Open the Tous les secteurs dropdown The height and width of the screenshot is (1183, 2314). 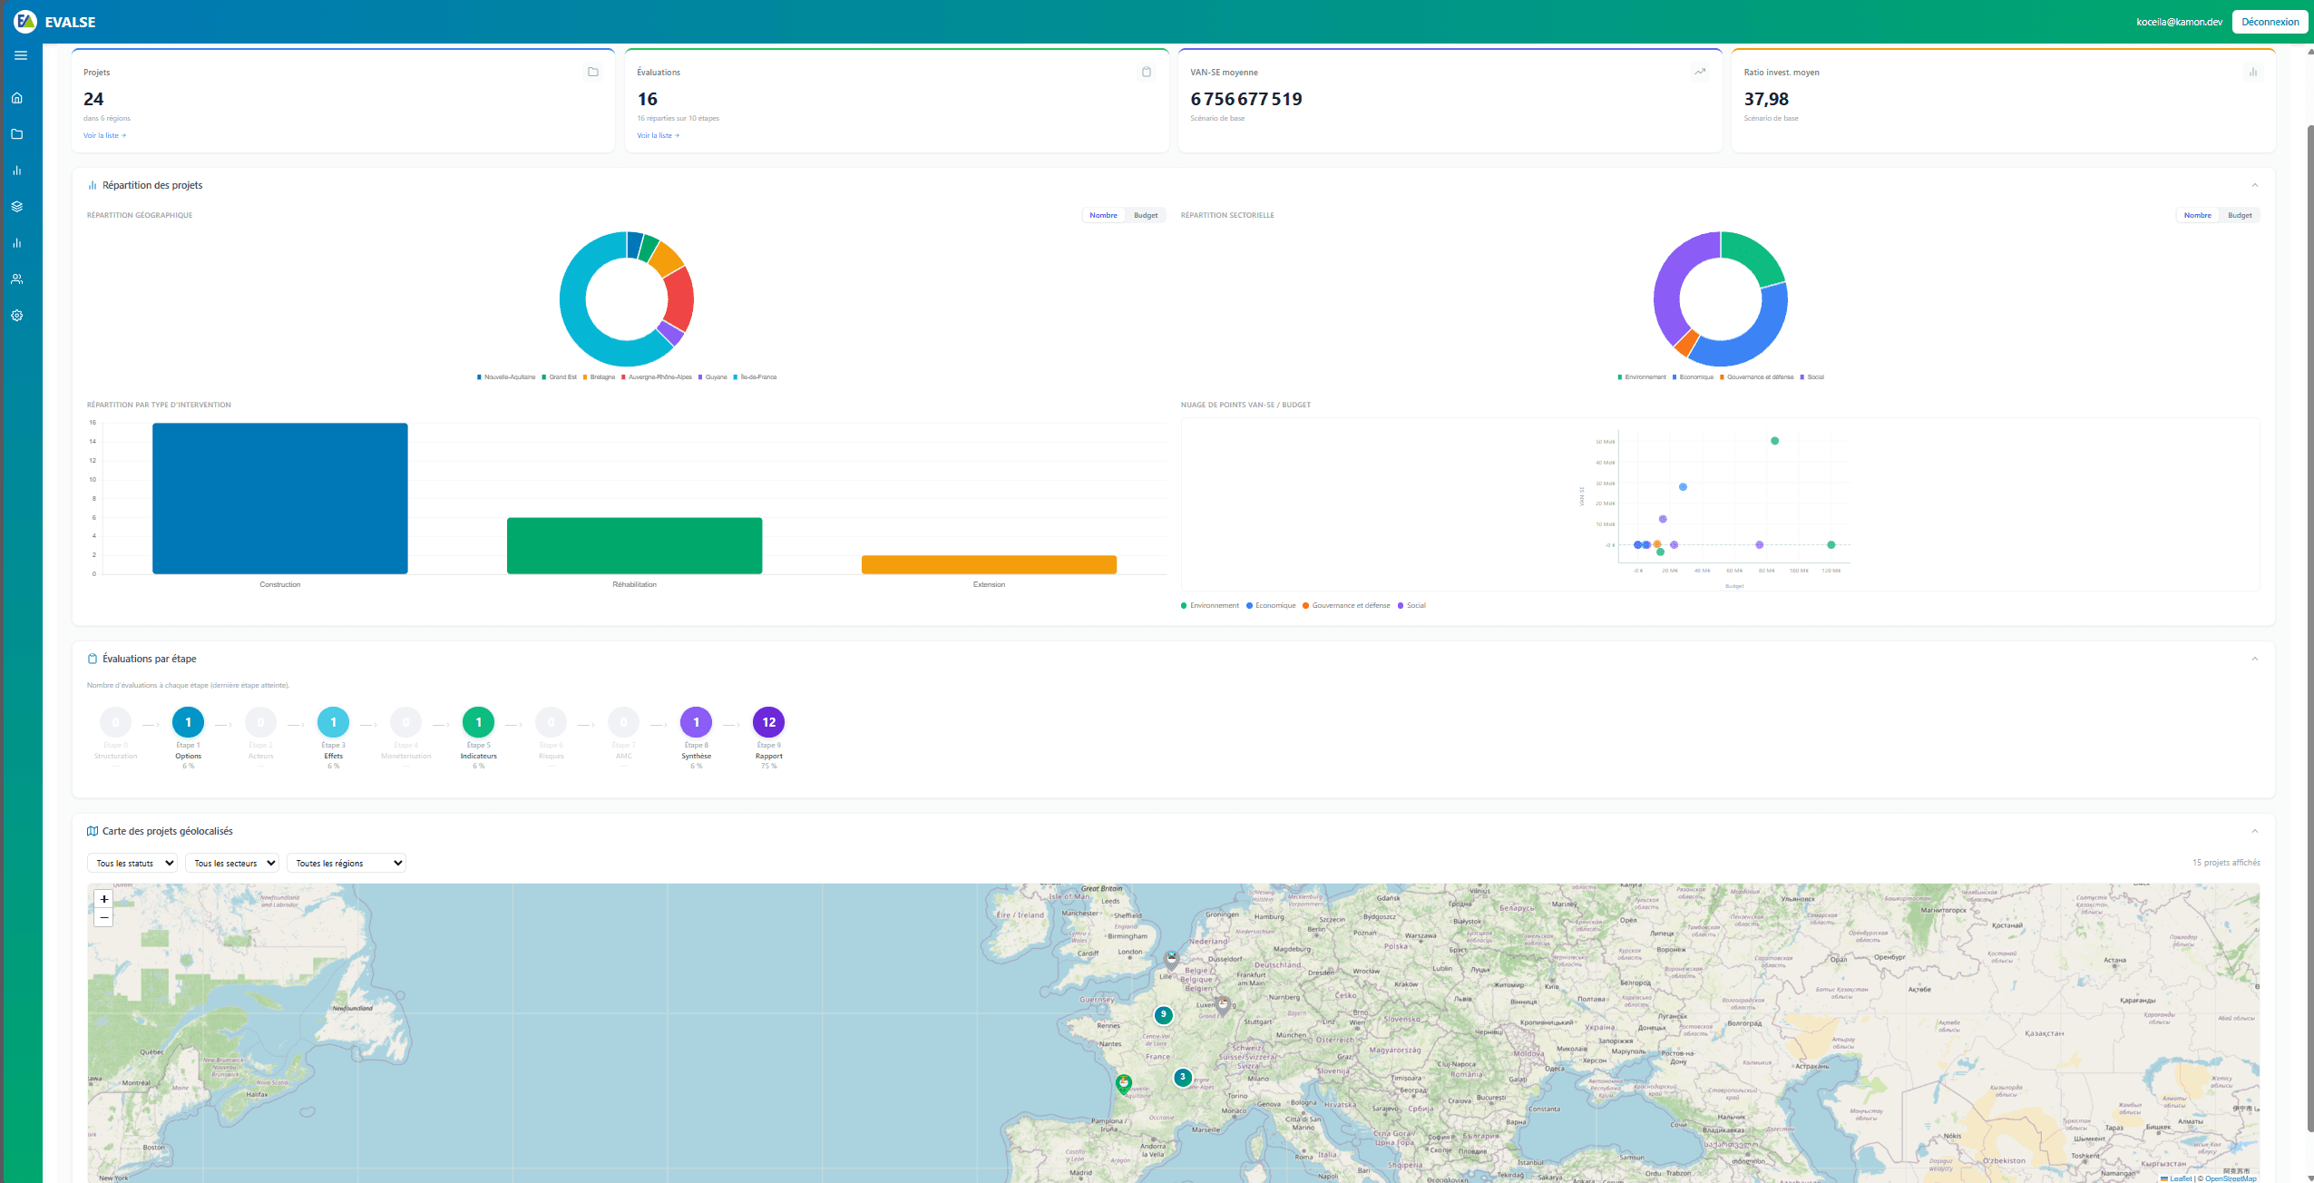pos(233,863)
